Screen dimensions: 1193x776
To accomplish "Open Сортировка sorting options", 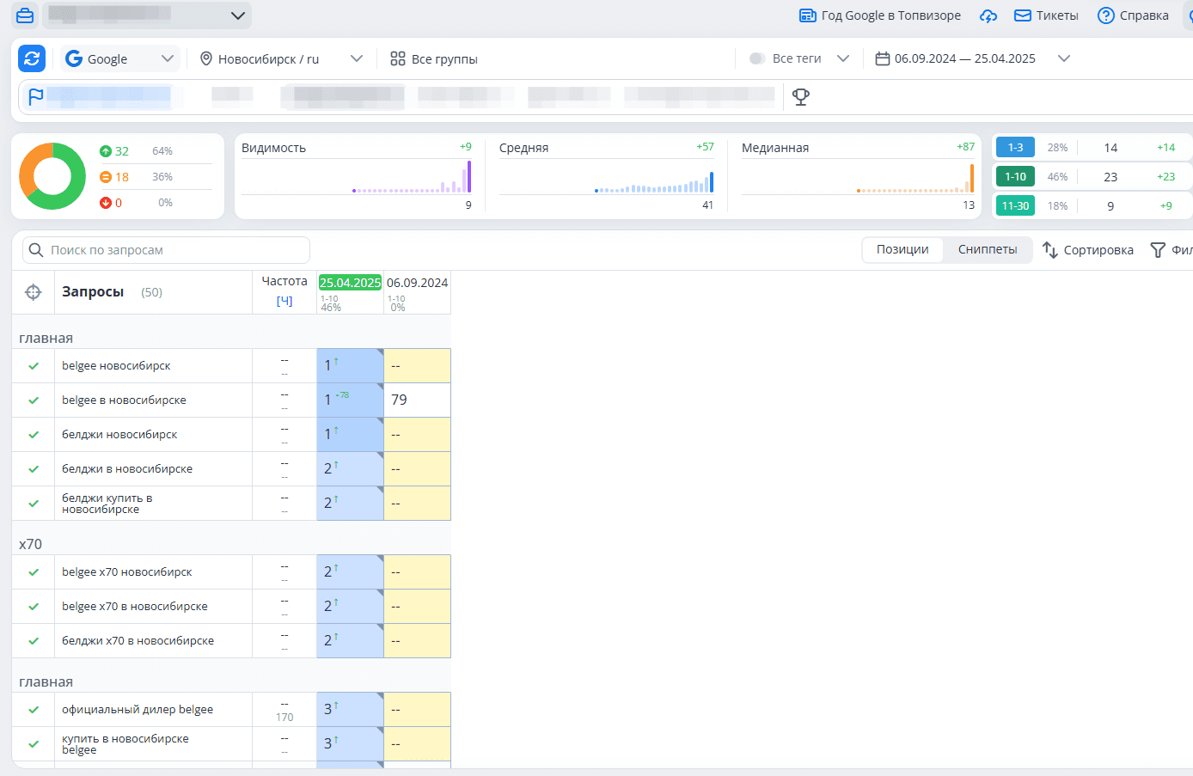I will (1088, 250).
